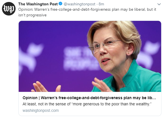Click the card description 'At least, not in'
Screen dimensions: 164x120
(87, 104)
